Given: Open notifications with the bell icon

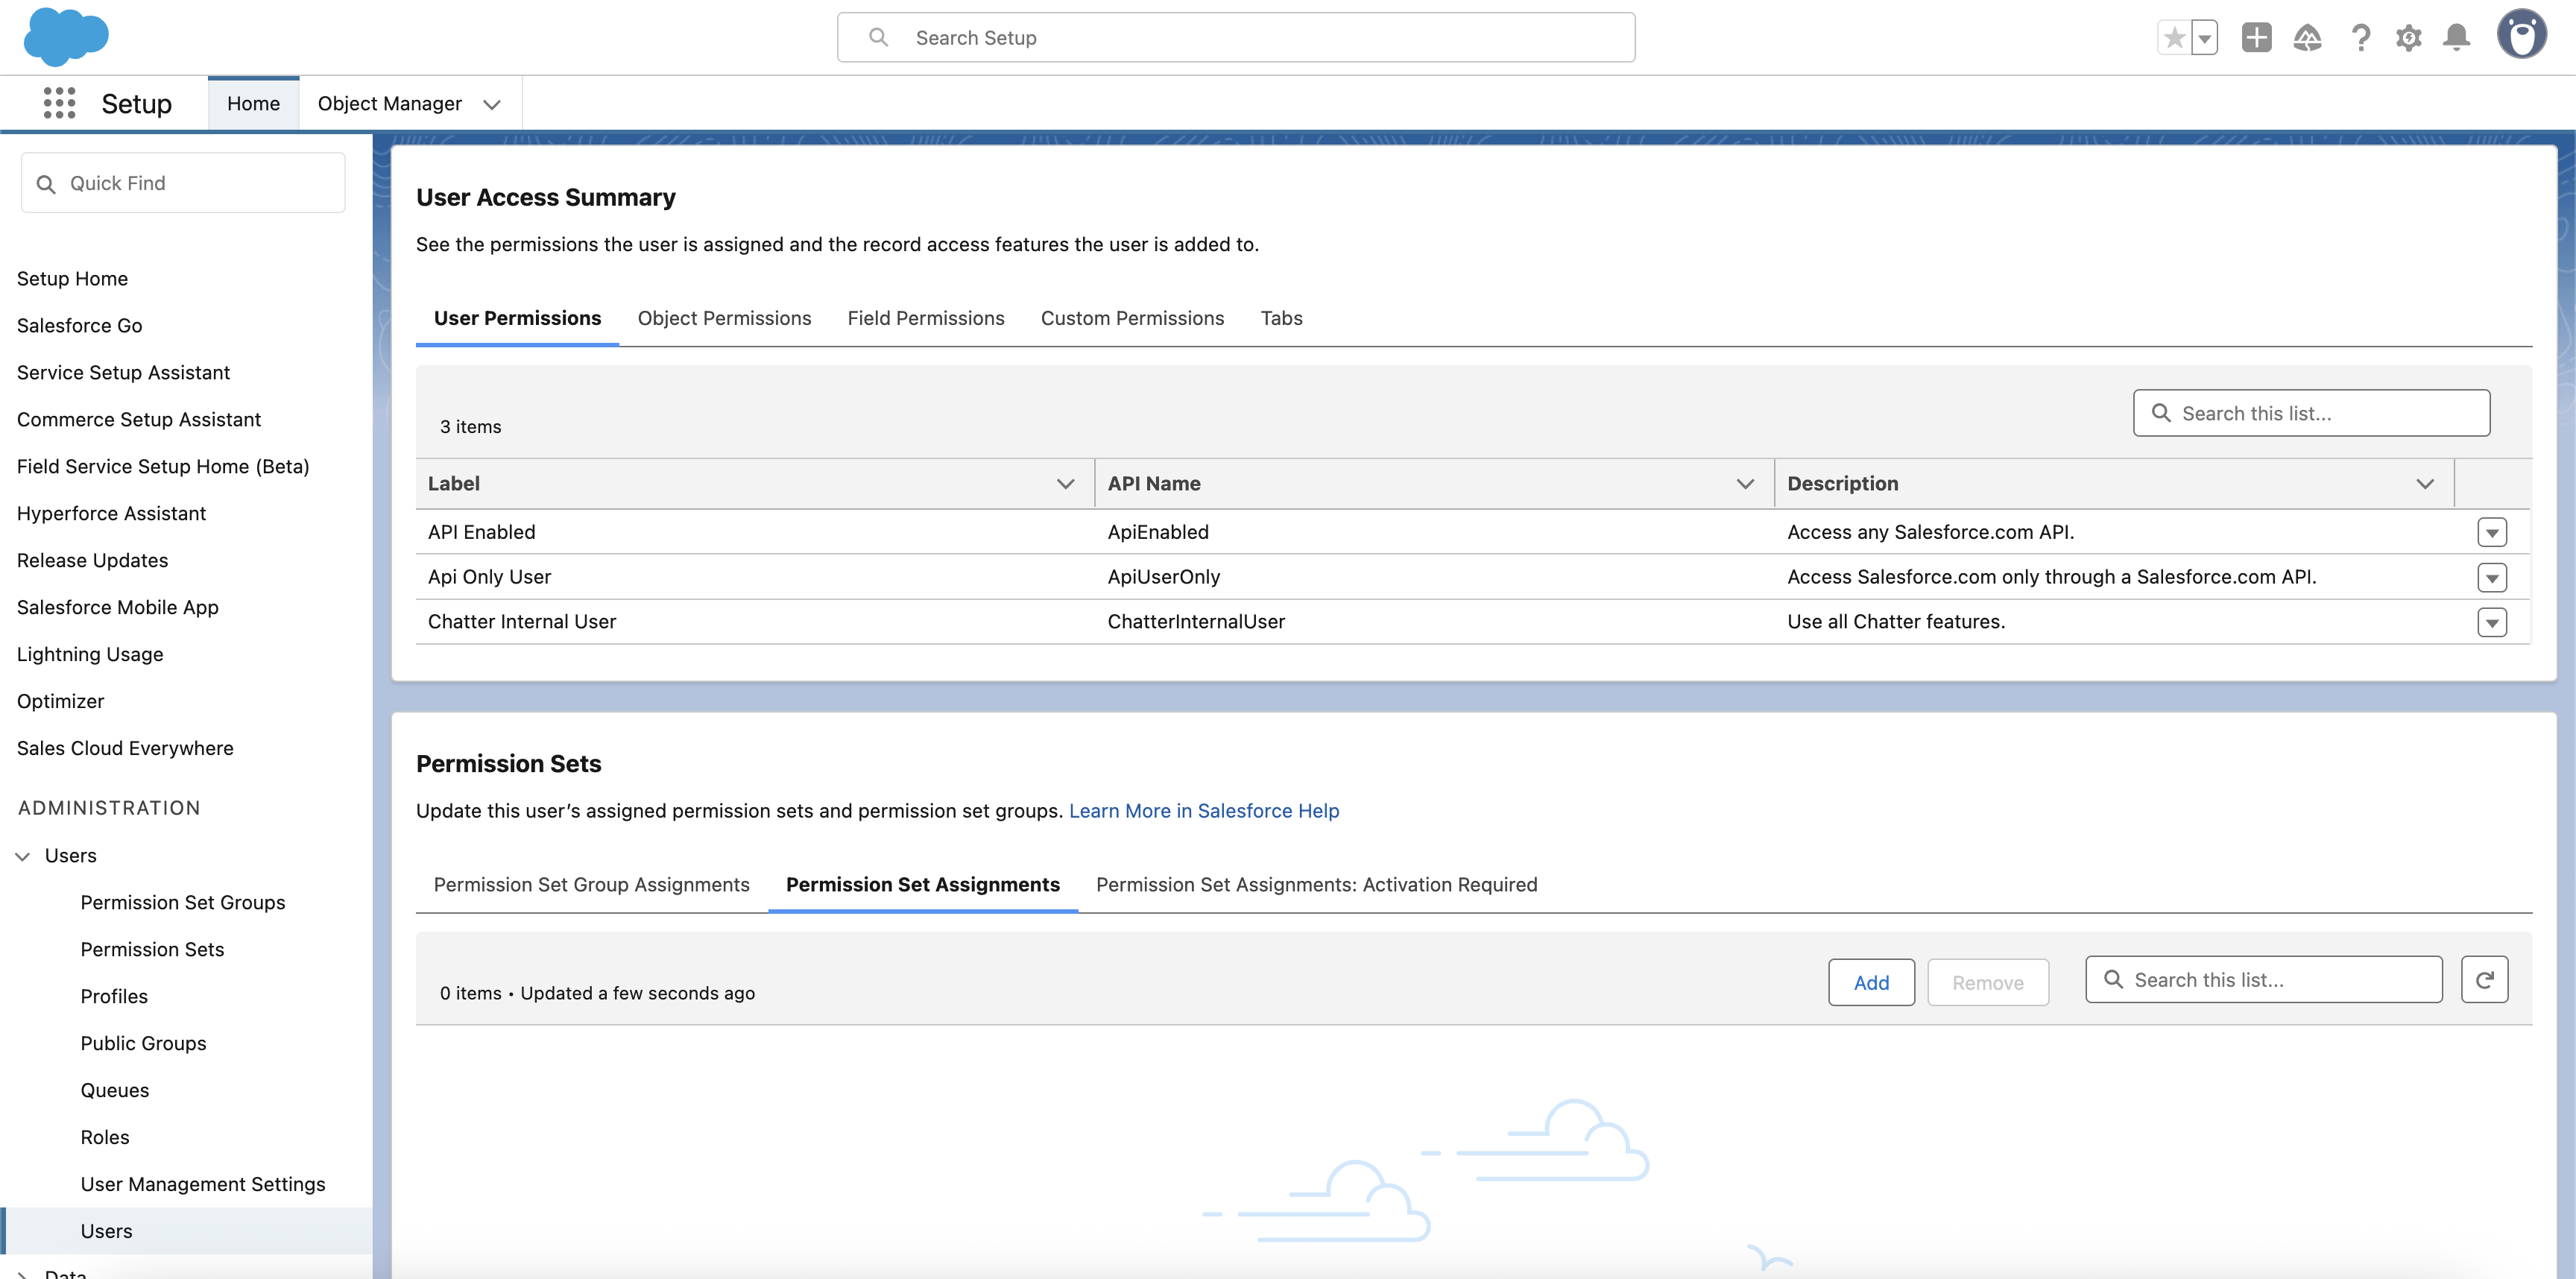Looking at the screenshot, I should (2458, 37).
